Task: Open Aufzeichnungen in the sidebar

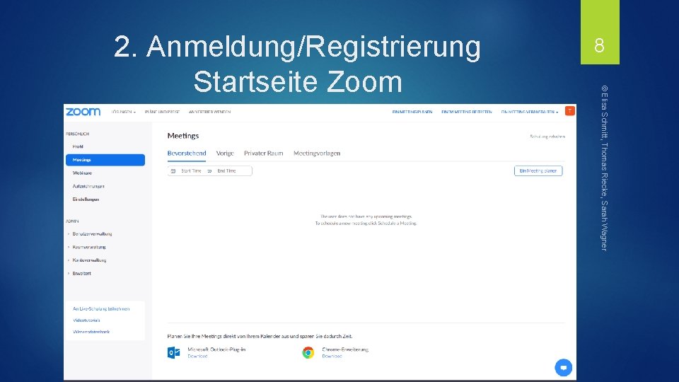Action: coord(88,186)
